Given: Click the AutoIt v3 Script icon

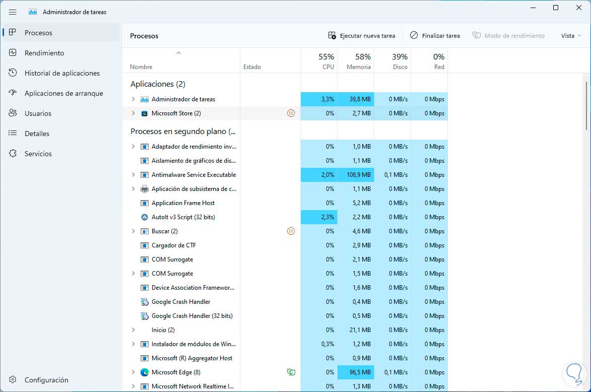Looking at the screenshot, I should tap(145, 217).
